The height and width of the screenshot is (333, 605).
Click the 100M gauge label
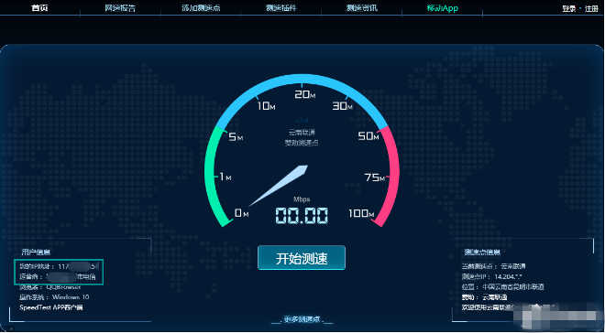361,213
